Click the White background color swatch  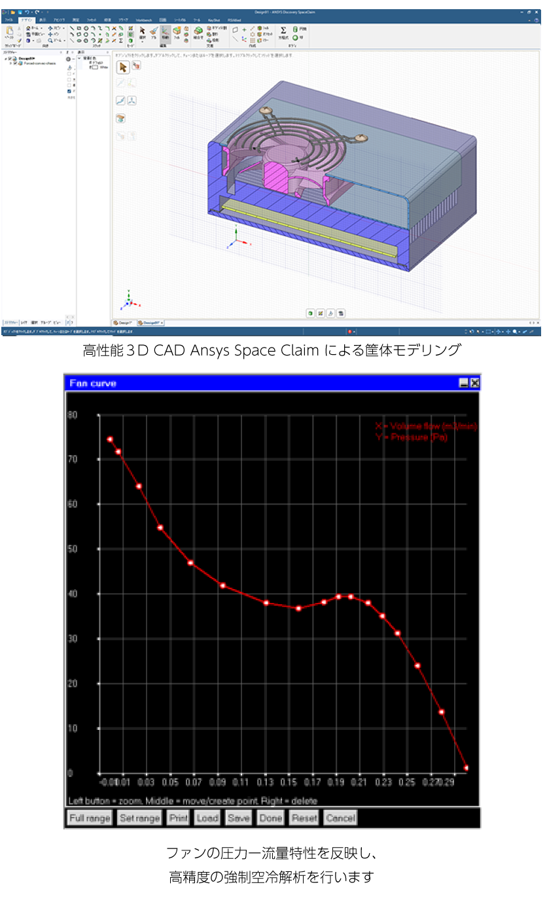click(x=94, y=67)
